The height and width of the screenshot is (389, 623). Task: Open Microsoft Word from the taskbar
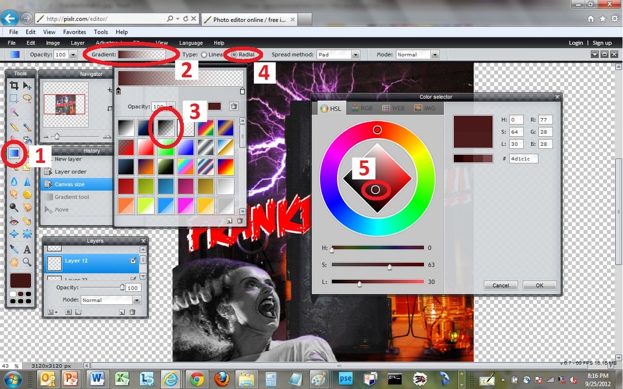pyautogui.click(x=97, y=379)
